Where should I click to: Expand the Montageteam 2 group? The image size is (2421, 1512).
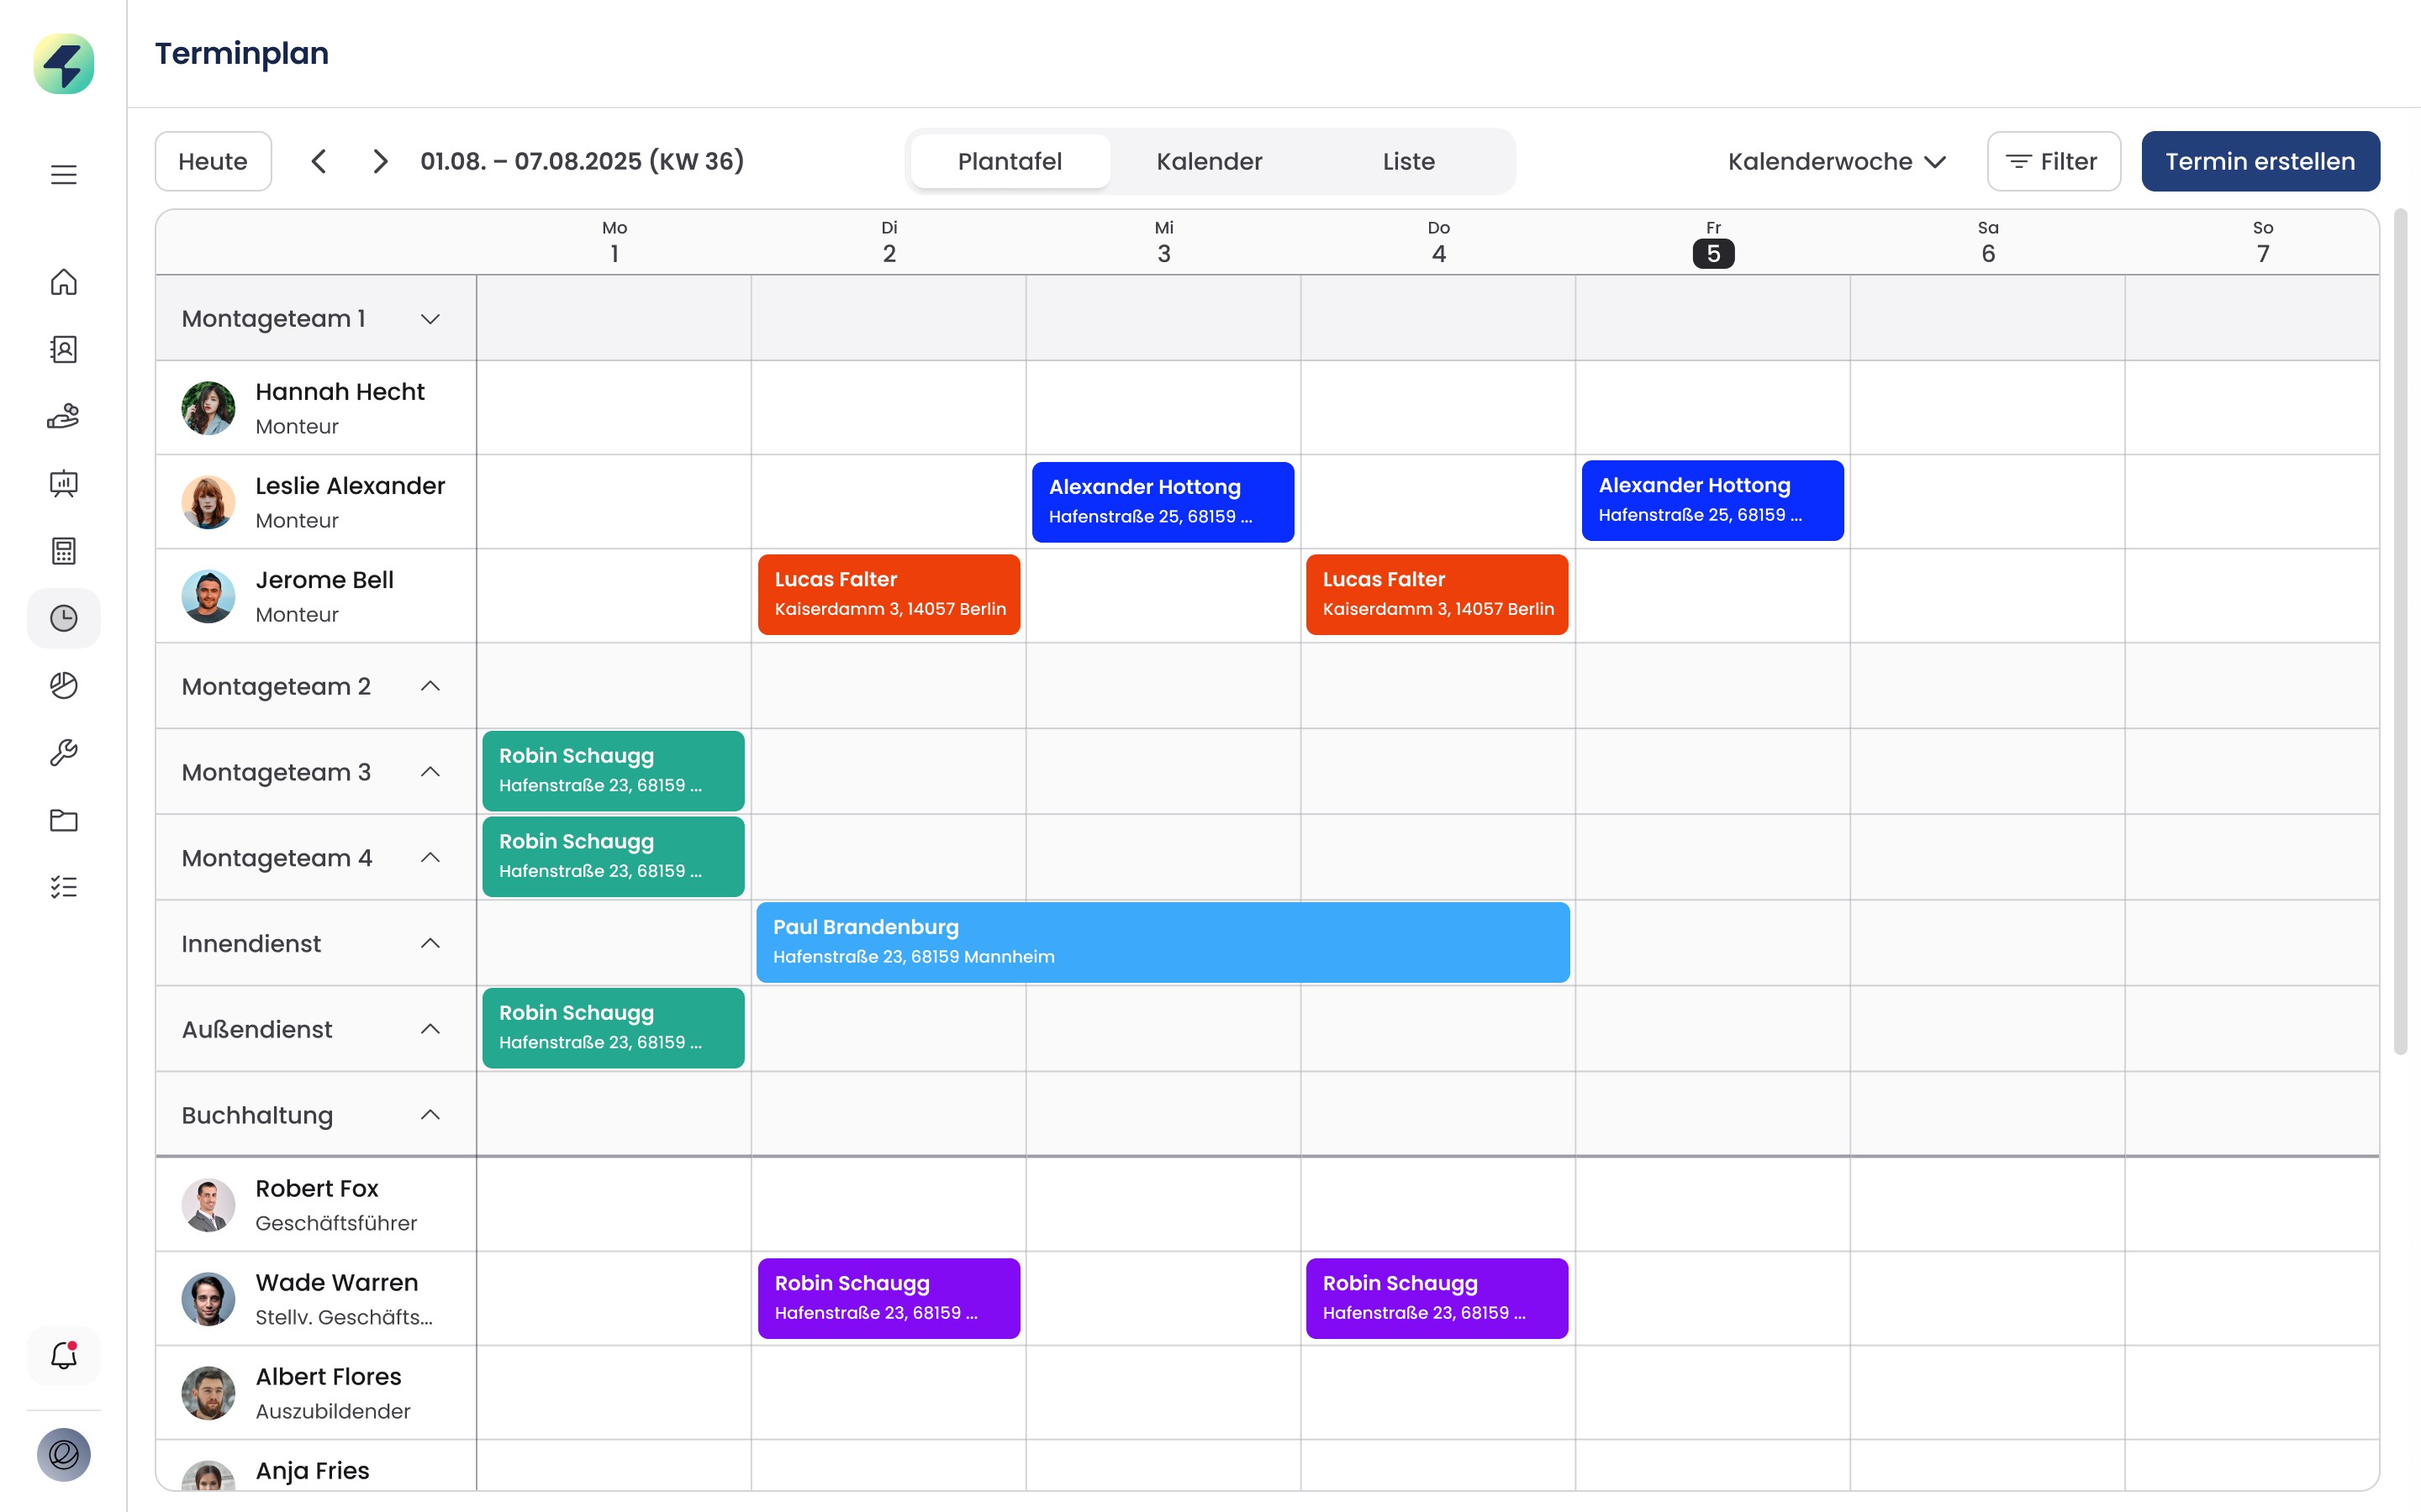[x=430, y=686]
